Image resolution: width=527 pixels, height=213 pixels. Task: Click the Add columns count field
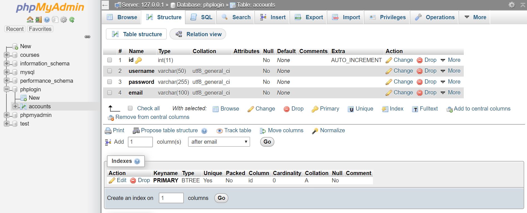click(140, 142)
